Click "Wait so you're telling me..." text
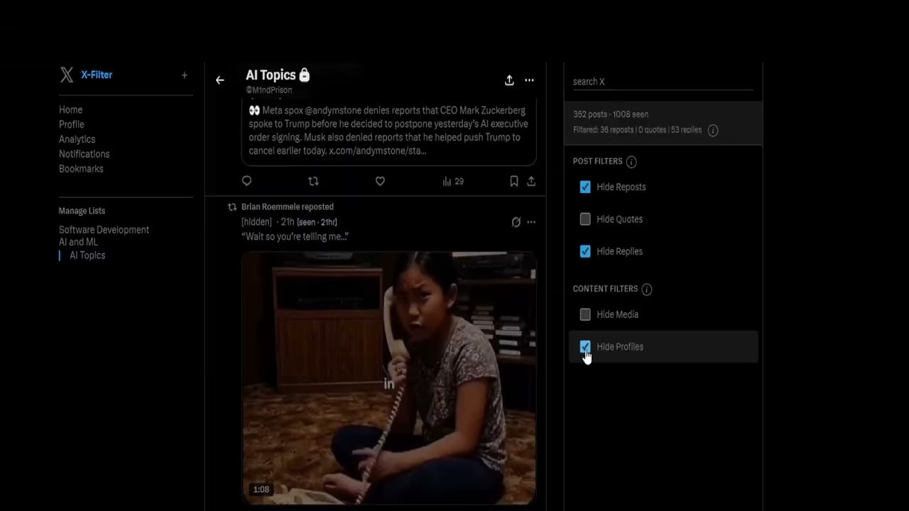 pos(295,236)
